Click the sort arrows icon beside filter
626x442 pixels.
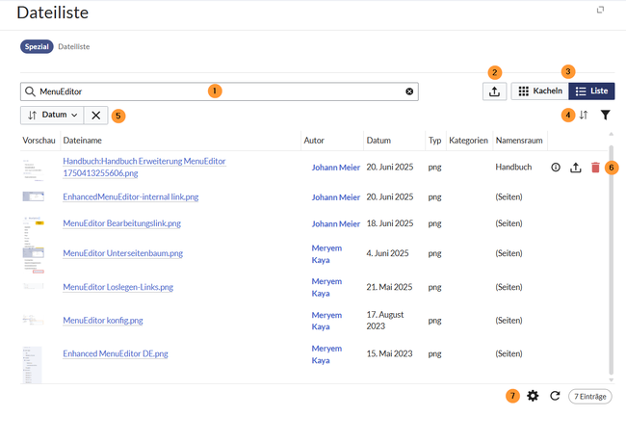click(x=583, y=116)
